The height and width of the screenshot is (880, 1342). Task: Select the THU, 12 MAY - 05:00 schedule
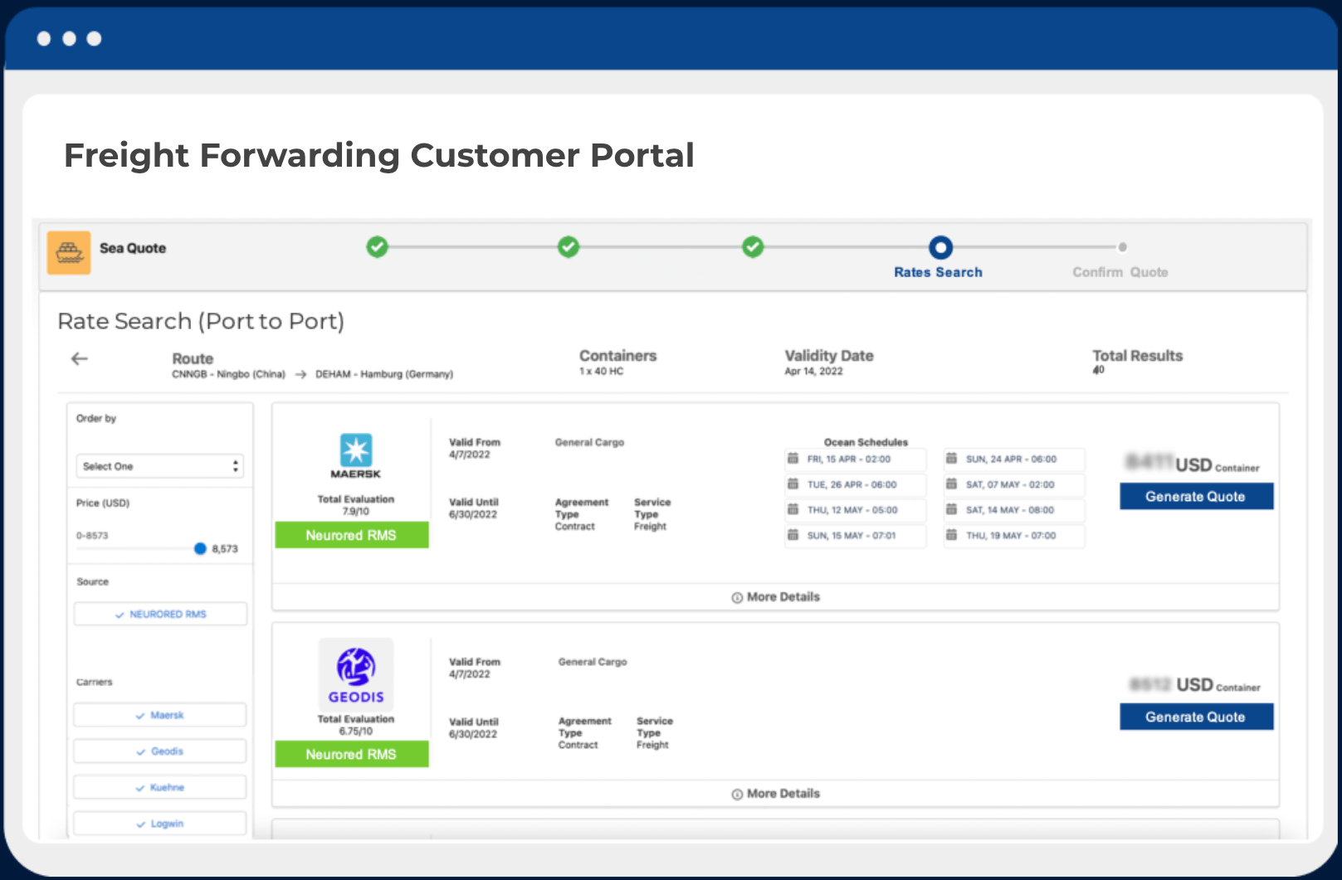pyautogui.click(x=855, y=510)
